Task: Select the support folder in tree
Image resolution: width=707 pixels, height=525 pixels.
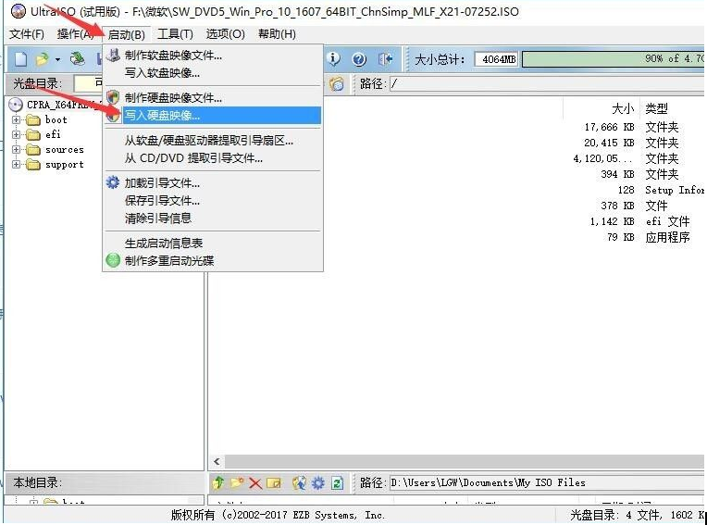Action: pyautogui.click(x=64, y=164)
